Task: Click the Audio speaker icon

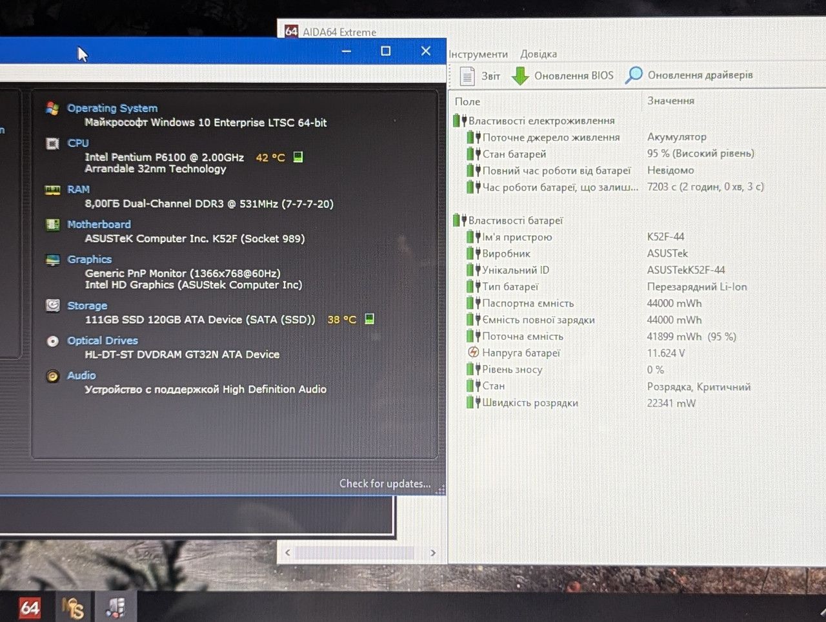Action: click(53, 376)
